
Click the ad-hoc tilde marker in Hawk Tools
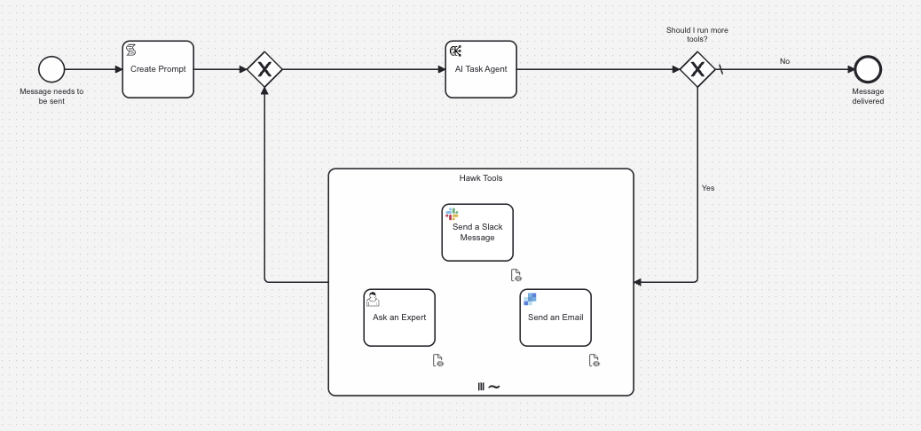point(494,387)
